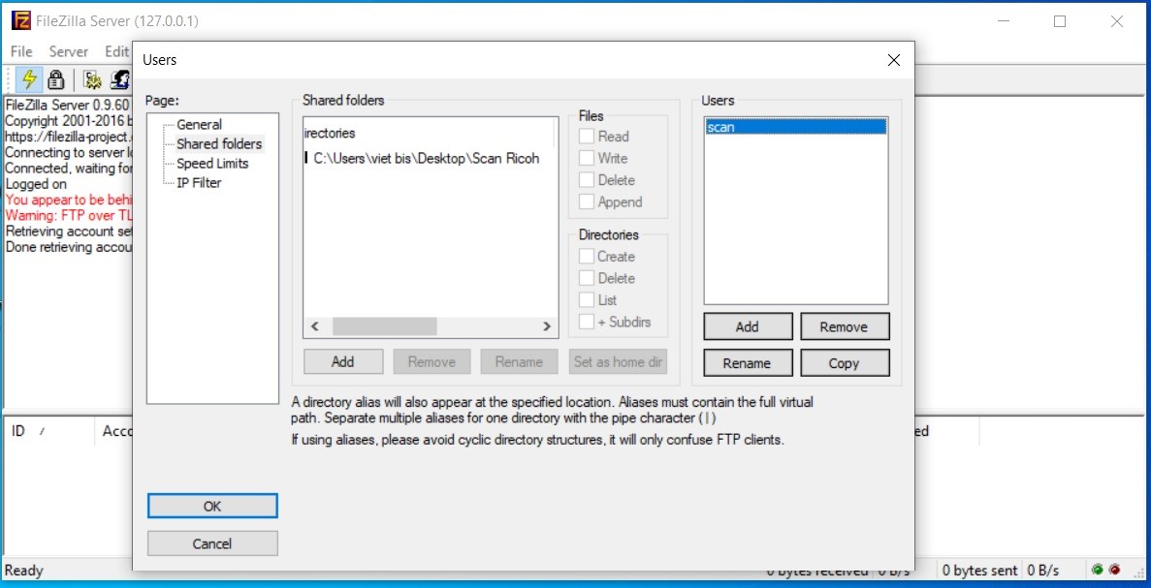The height and width of the screenshot is (588, 1151).
Task: Click the lightning bolt server active icon
Action: click(29, 79)
